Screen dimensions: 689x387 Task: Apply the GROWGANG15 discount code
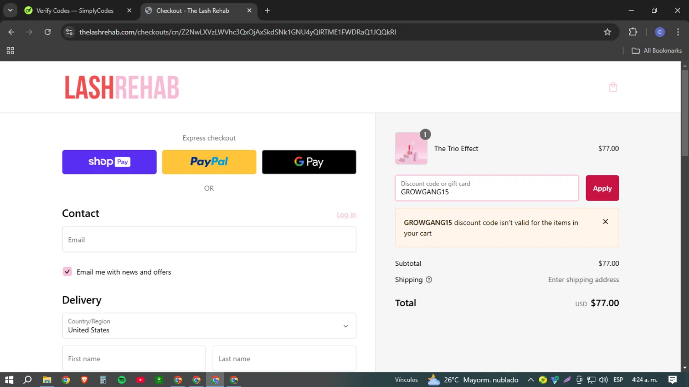[602, 188]
